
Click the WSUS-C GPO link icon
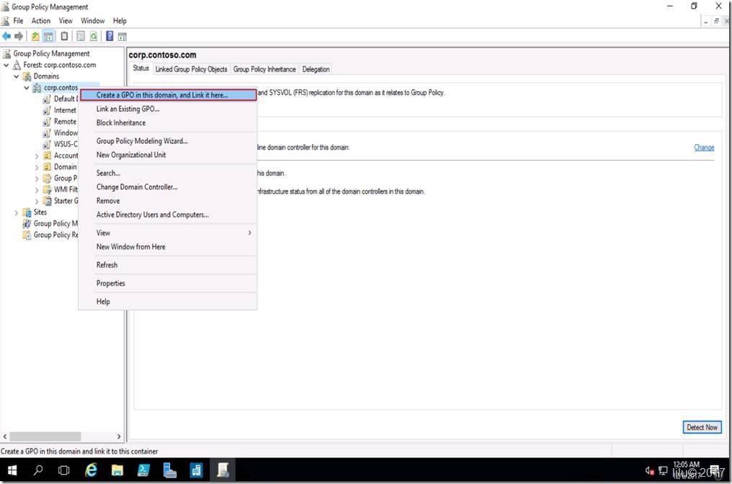click(47, 144)
